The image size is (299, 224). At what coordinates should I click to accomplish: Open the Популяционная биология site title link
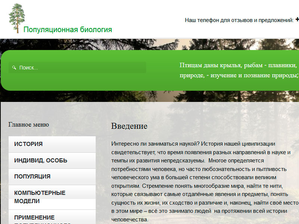pos(68,29)
